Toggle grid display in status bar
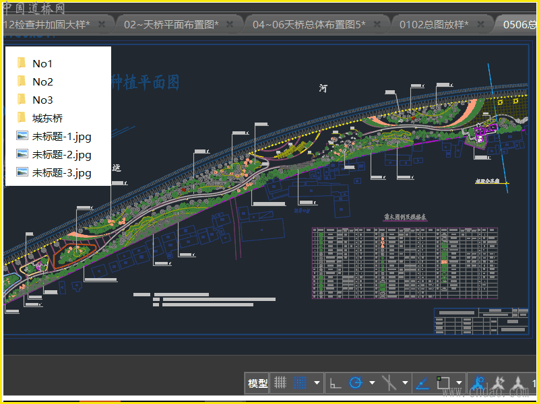539x404 pixels. point(280,383)
